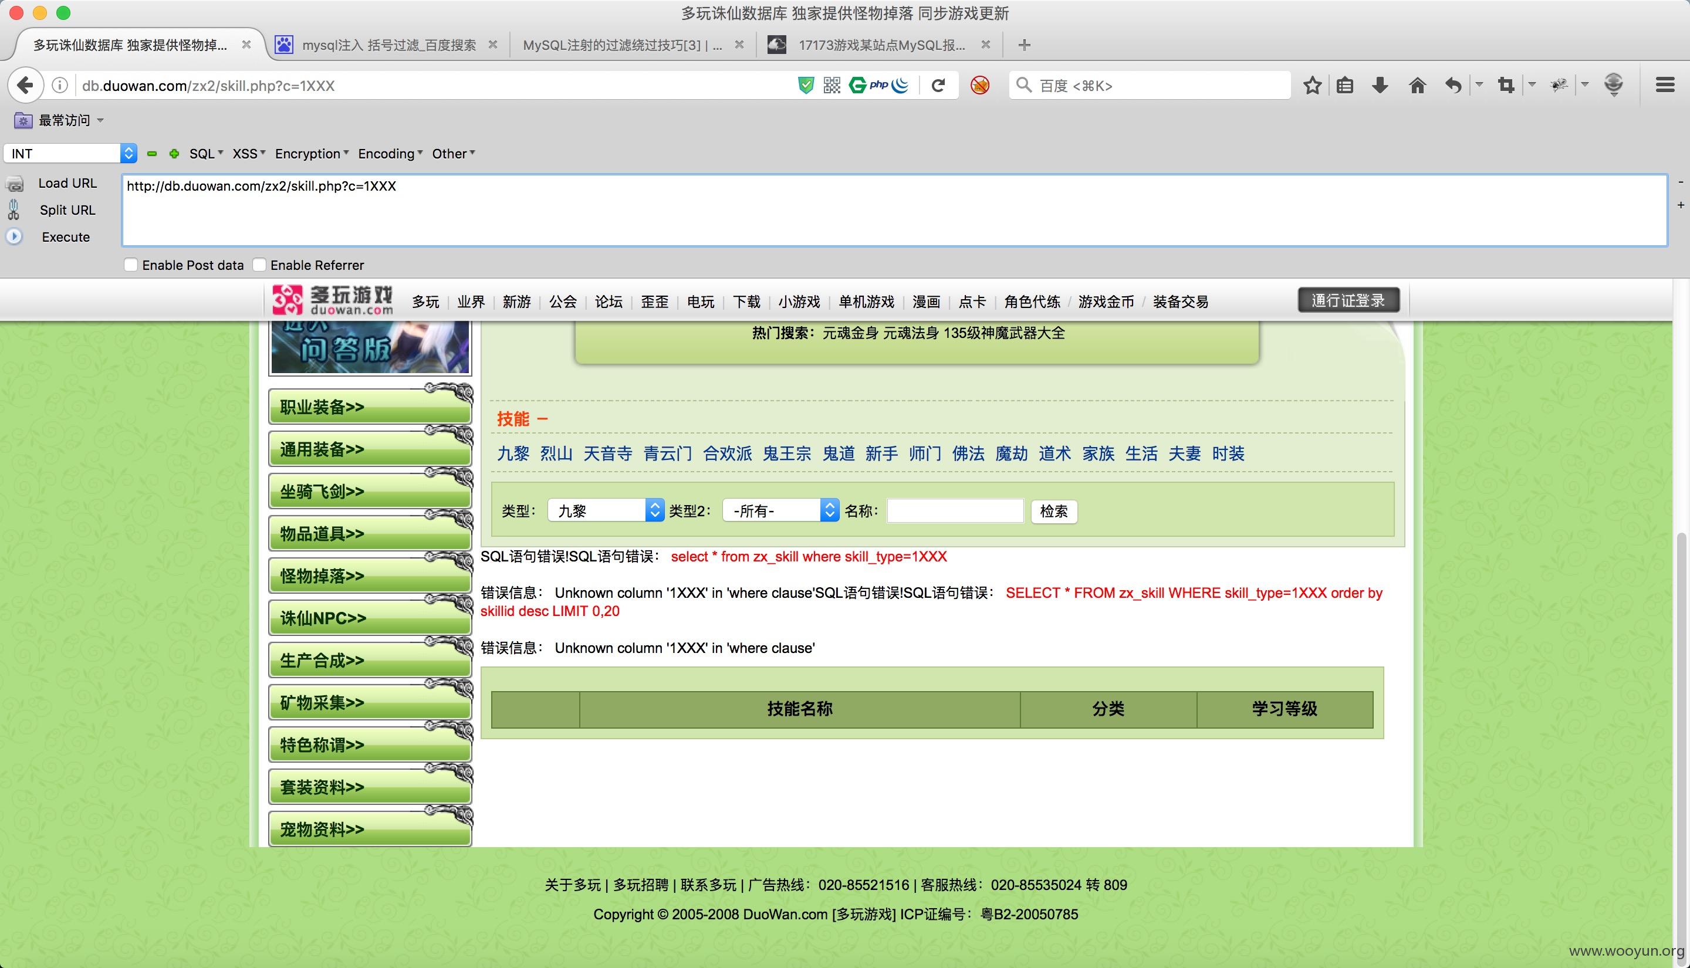Viewport: 1690px width, 968px height.
Task: Close the 多玩诛仙数据库 tab
Action: coord(246,45)
